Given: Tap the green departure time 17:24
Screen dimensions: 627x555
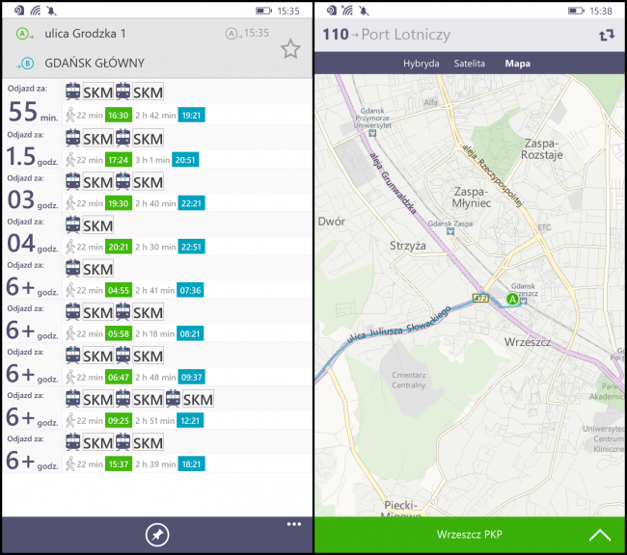Looking at the screenshot, I should [x=119, y=160].
